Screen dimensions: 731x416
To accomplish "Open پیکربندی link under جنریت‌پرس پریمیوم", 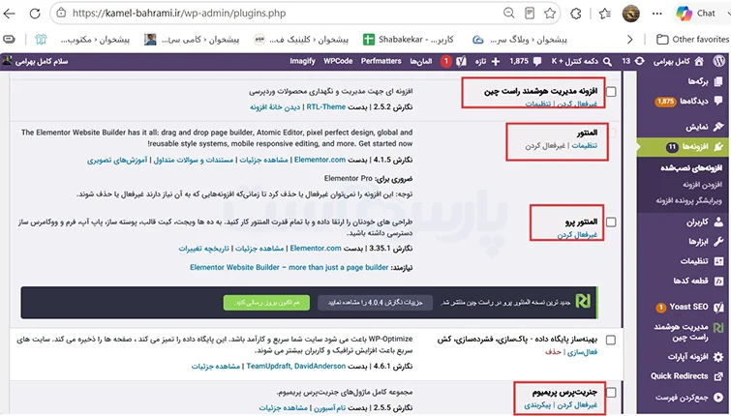I will coord(537,405).
